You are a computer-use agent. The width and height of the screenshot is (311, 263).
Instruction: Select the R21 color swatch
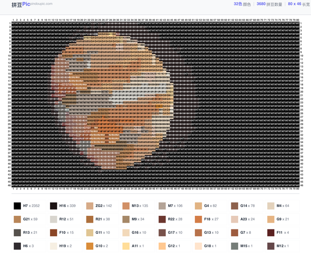tap(89, 219)
